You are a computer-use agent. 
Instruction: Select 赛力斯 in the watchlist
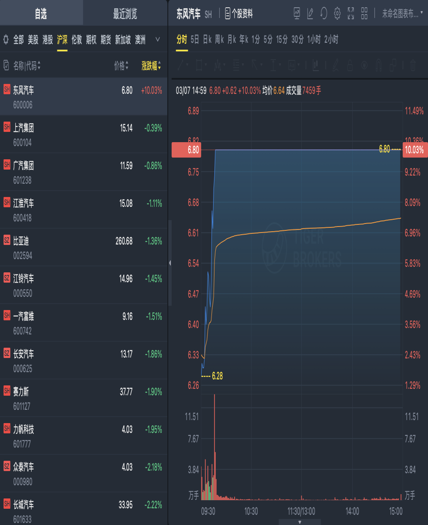point(83,398)
